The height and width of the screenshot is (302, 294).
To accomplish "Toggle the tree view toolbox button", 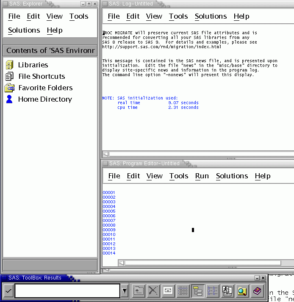I will (x=197, y=291).
